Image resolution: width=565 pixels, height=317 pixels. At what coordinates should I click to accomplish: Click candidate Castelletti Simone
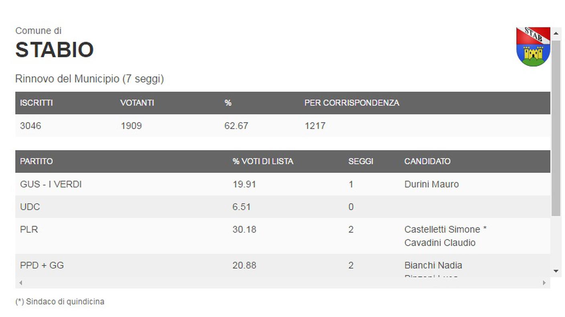(442, 229)
